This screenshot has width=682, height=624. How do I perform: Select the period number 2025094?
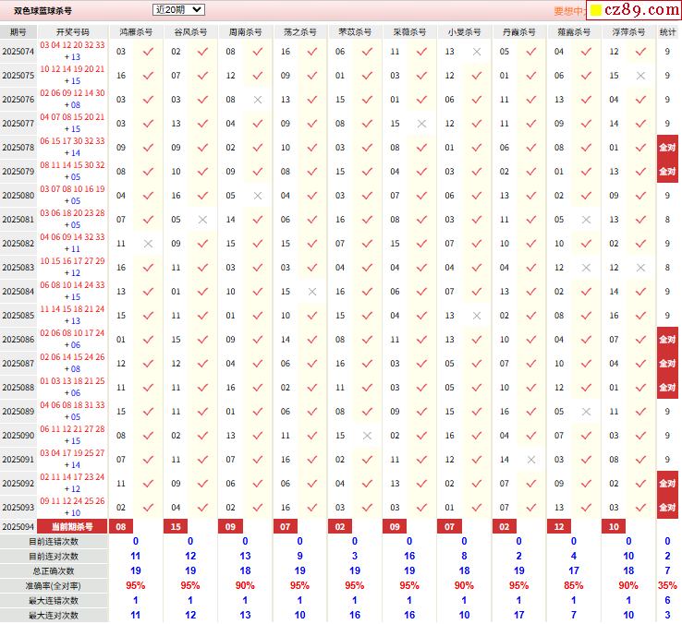(18, 527)
